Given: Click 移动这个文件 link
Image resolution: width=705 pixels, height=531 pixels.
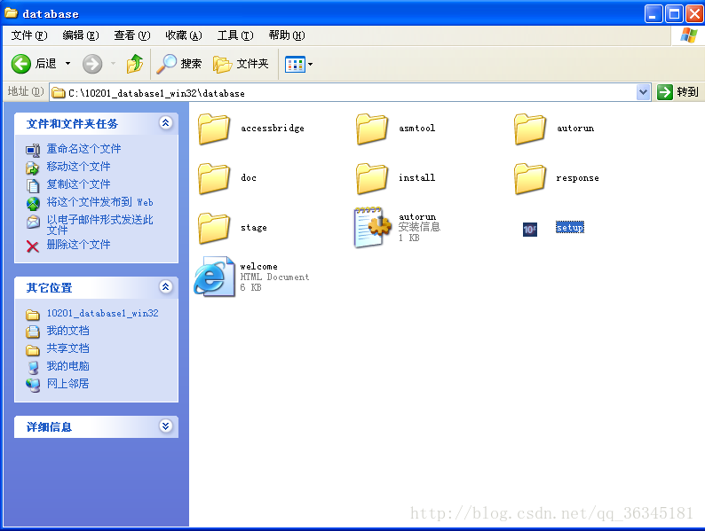Looking at the screenshot, I should 78,167.
